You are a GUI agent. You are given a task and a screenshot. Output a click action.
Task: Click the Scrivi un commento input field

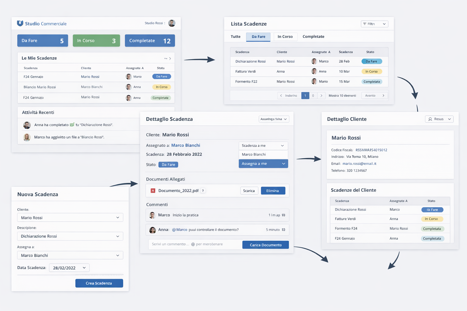click(x=195, y=244)
